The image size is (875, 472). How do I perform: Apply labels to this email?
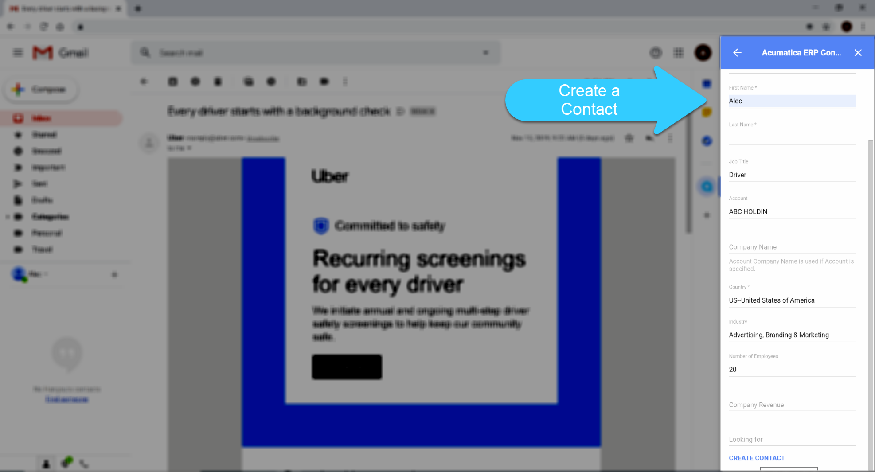[324, 82]
